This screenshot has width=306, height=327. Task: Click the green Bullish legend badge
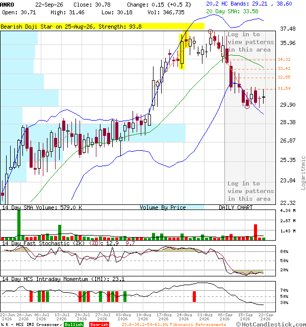point(73,324)
